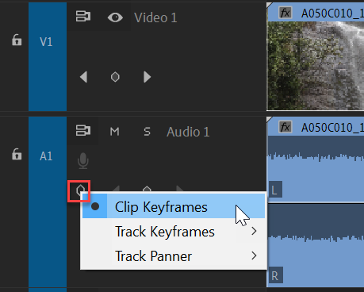The height and width of the screenshot is (292, 364).
Task: Go to next keyframe on Video 1
Action: tap(147, 77)
